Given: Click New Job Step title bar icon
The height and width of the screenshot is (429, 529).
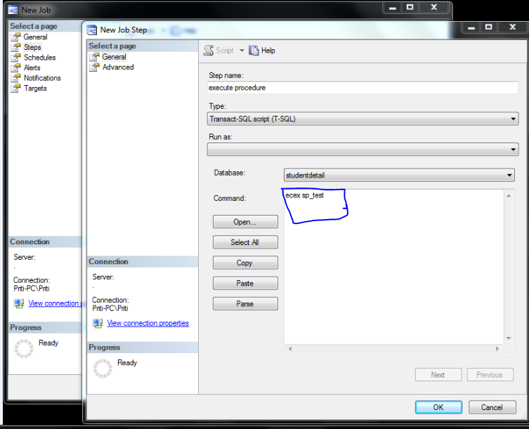Looking at the screenshot, I should [92, 30].
